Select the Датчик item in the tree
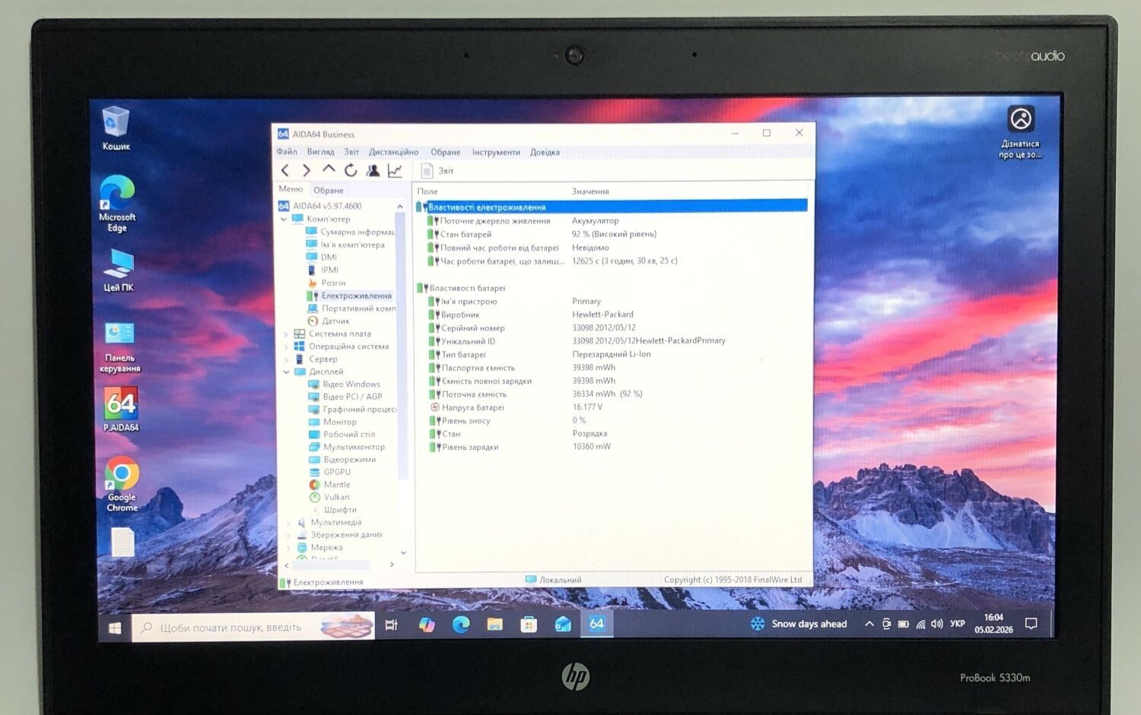Image resolution: width=1141 pixels, height=715 pixels. 335,321
